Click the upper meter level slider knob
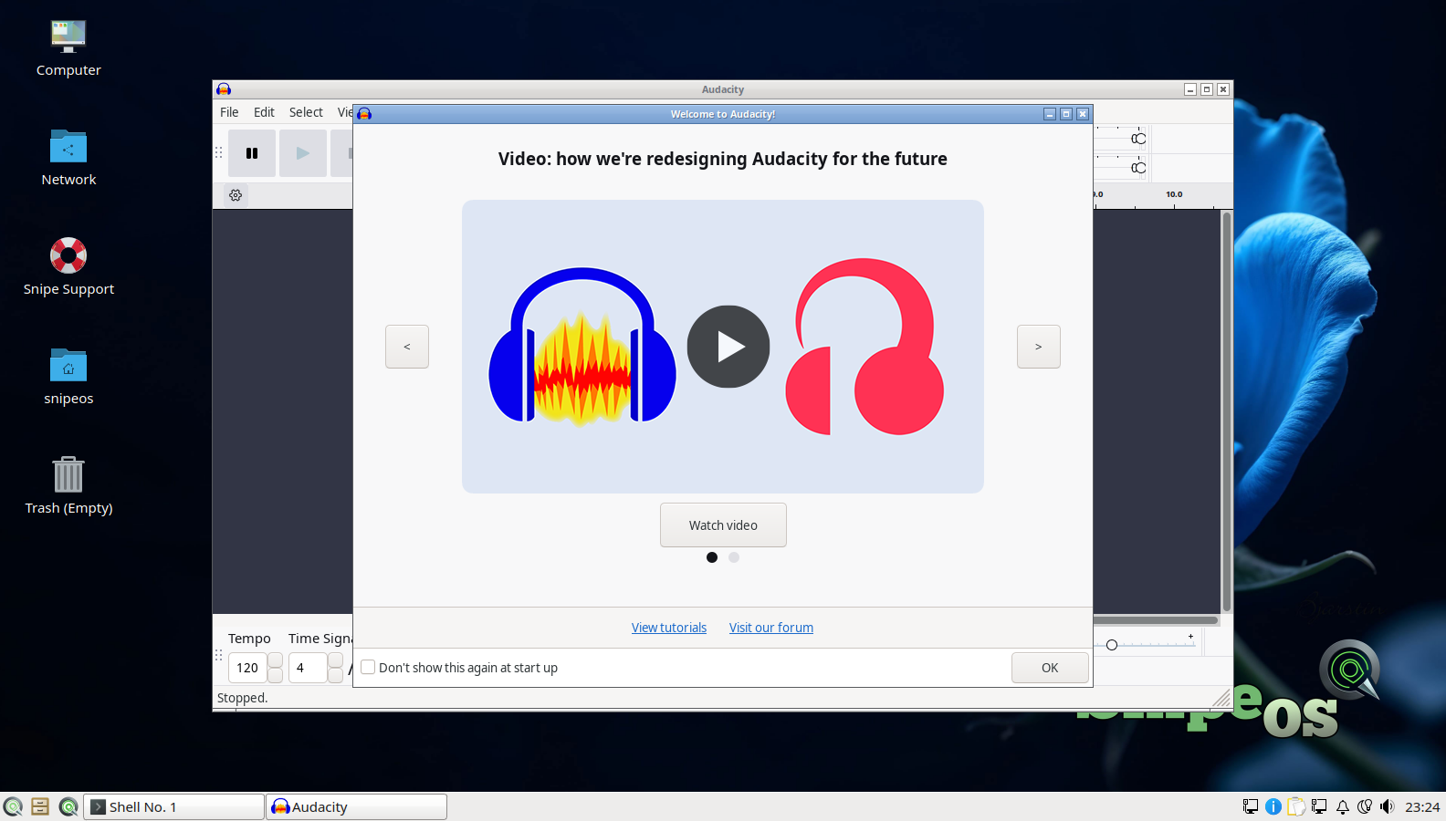 pyautogui.click(x=1138, y=139)
